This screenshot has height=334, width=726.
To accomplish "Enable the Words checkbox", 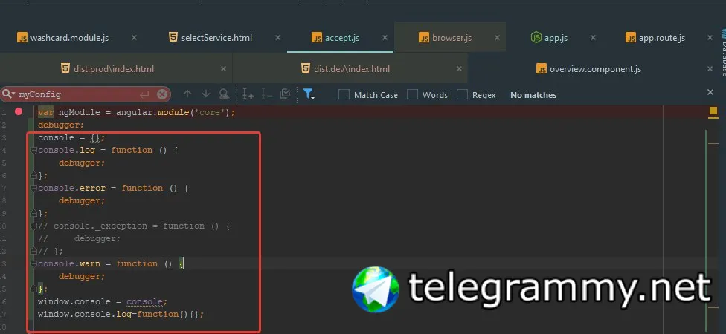I will coord(412,95).
